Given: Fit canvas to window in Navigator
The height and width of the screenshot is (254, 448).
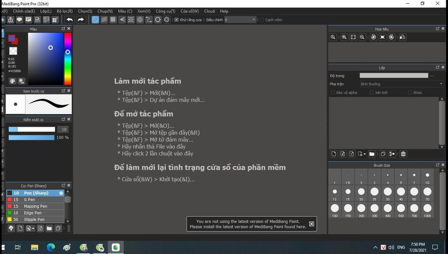Looking at the screenshot, I should click(x=353, y=37).
